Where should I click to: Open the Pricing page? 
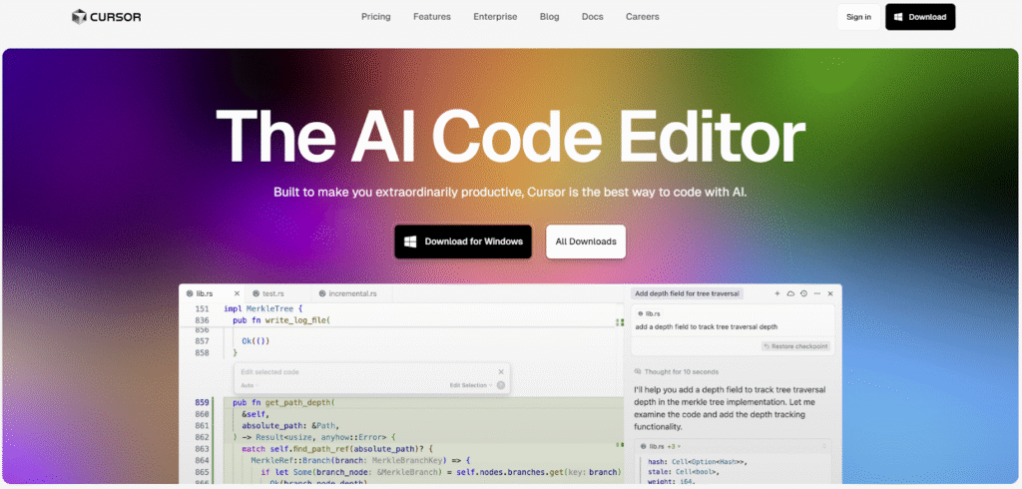coord(376,17)
